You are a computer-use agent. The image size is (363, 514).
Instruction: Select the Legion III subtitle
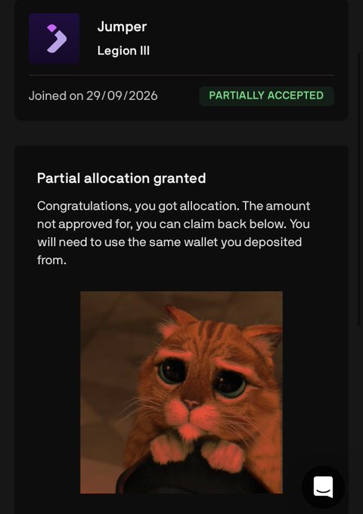coord(123,51)
